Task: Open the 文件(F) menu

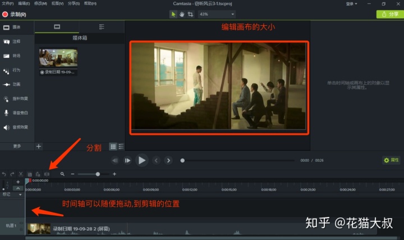Action: pos(7,3)
